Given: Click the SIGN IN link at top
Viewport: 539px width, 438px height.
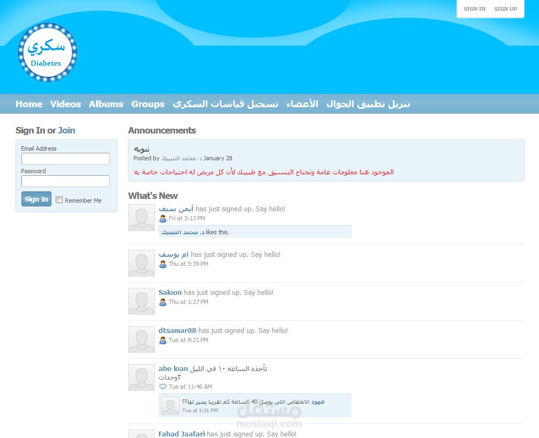Looking at the screenshot, I should tap(474, 9).
